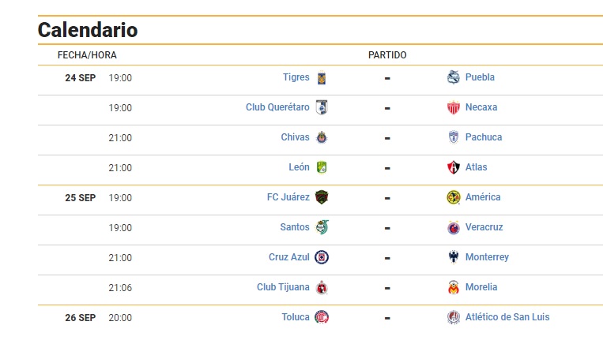Open the Santos team link
603x344 pixels.
pos(295,227)
